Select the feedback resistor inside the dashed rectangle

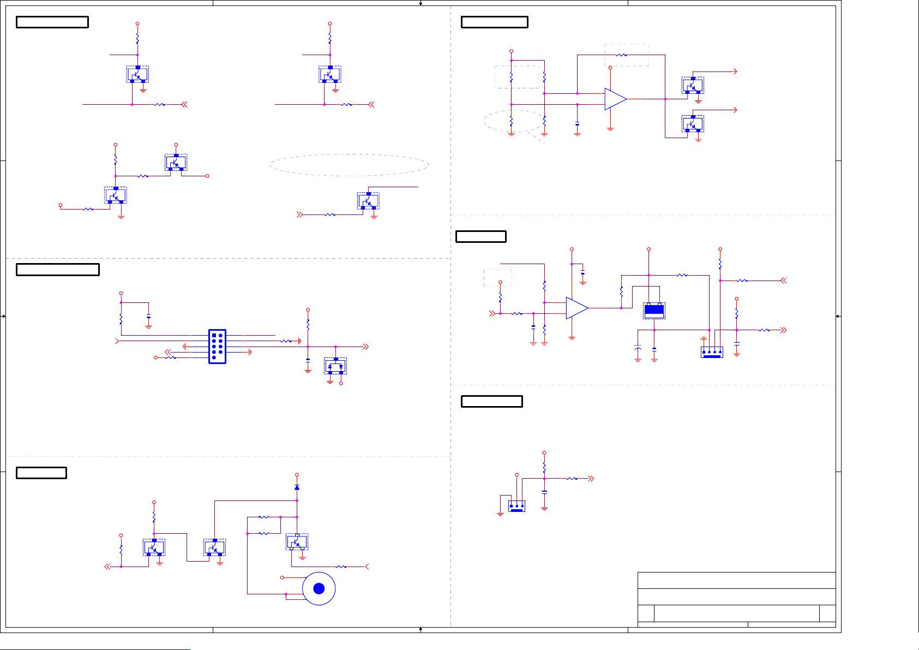[x=621, y=55]
